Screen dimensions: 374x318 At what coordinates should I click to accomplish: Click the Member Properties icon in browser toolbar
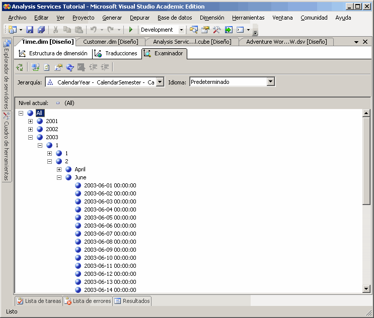tap(58, 67)
